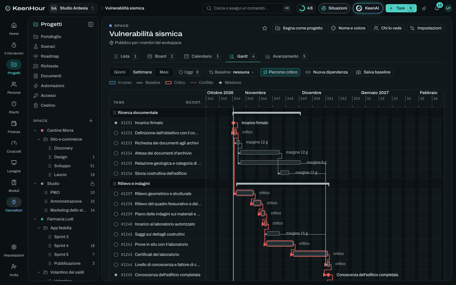Open the Persone section
The image size is (456, 285).
[14, 87]
